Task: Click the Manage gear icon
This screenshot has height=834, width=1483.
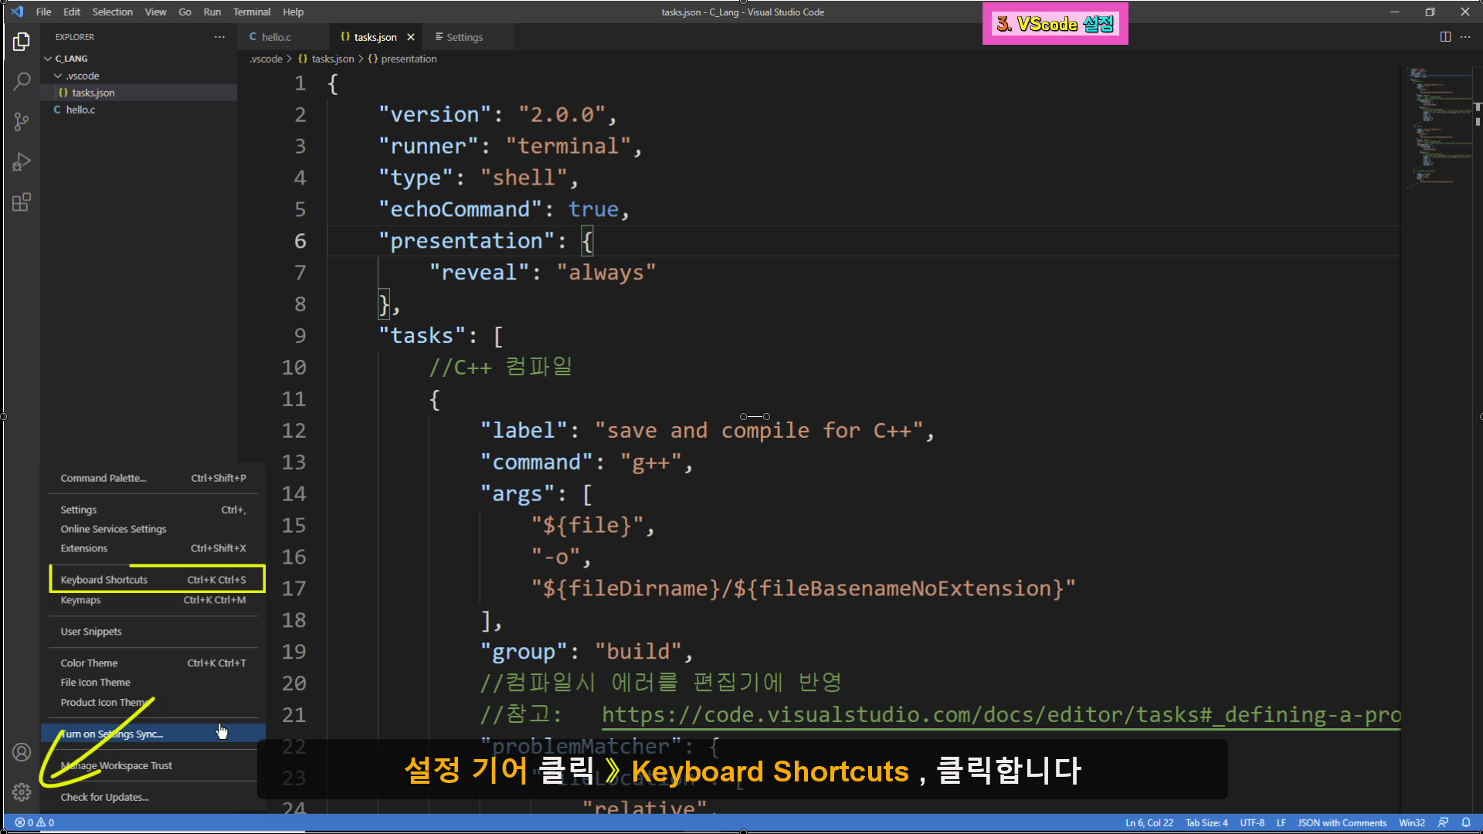Action: pos(22,792)
